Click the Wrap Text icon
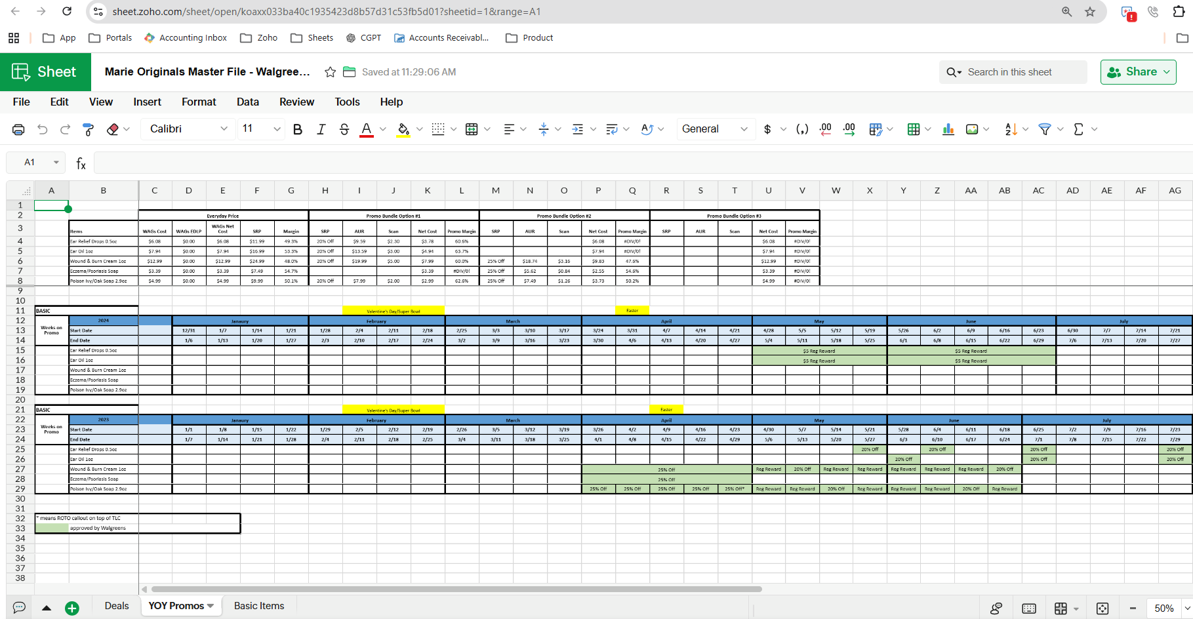Image resolution: width=1193 pixels, height=619 pixels. [612, 129]
